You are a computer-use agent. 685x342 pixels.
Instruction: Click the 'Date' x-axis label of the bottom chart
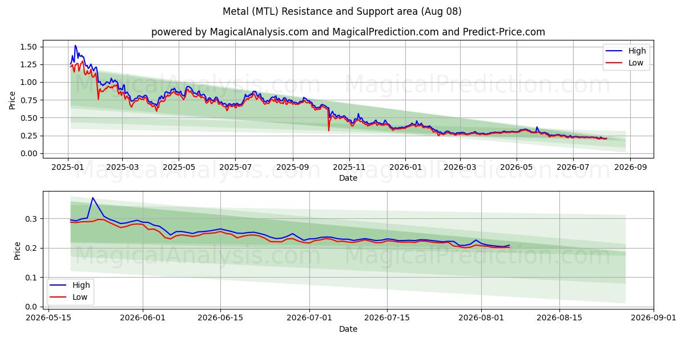[x=348, y=329]
